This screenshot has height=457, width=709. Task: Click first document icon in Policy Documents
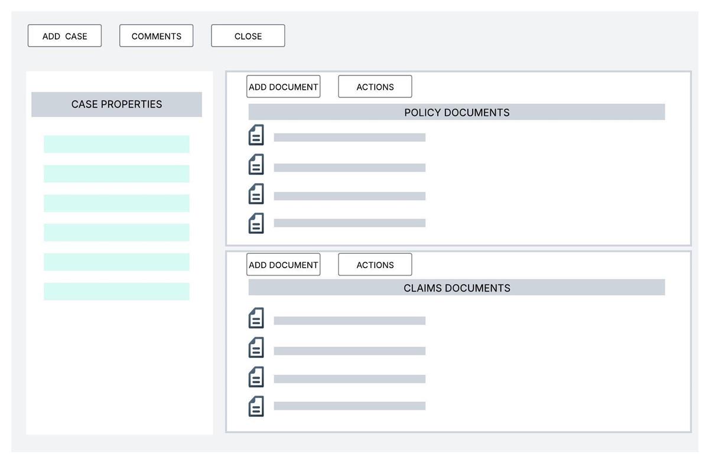pos(256,135)
